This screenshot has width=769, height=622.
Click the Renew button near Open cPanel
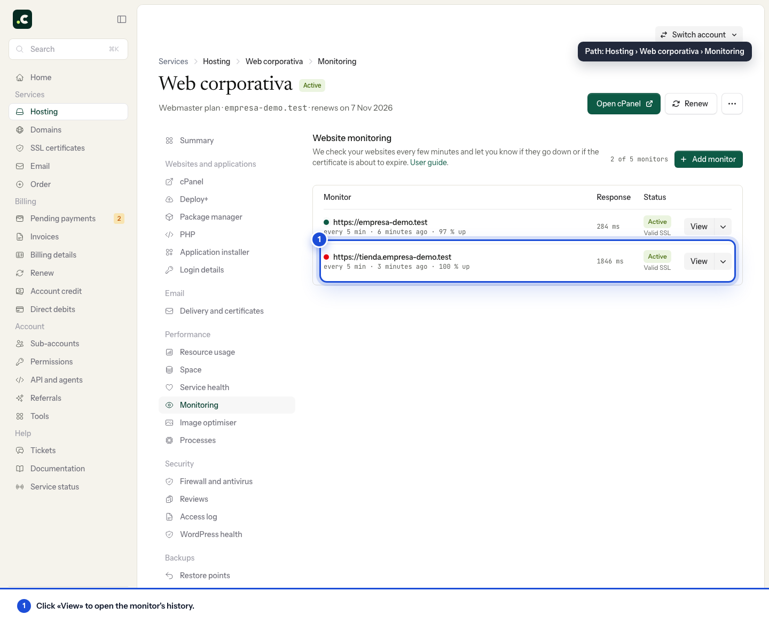[690, 104]
